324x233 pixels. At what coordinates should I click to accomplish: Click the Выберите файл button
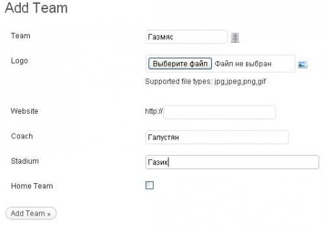(x=180, y=63)
